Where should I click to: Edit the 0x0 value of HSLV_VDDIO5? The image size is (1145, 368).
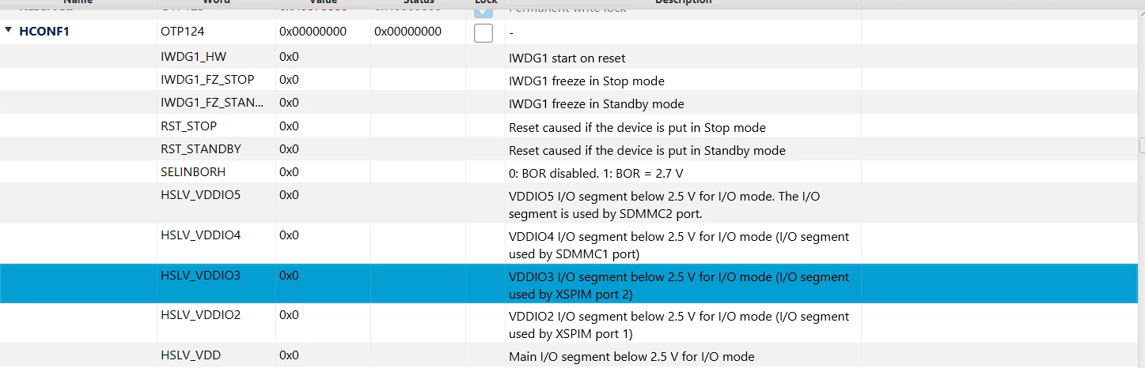[x=289, y=194]
